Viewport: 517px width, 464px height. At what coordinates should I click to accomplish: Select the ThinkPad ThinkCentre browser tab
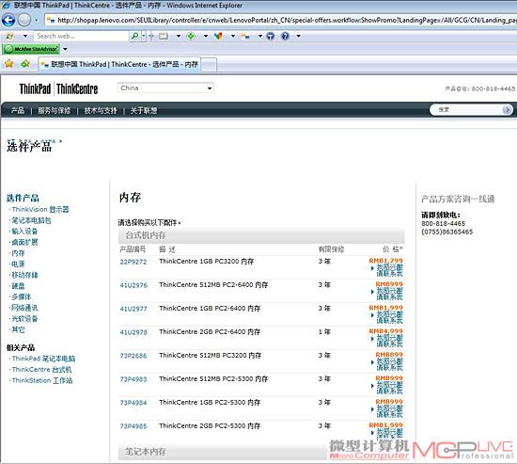coord(119,64)
